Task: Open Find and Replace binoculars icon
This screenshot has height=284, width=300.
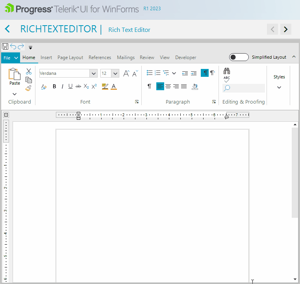Action: pyautogui.click(x=227, y=71)
